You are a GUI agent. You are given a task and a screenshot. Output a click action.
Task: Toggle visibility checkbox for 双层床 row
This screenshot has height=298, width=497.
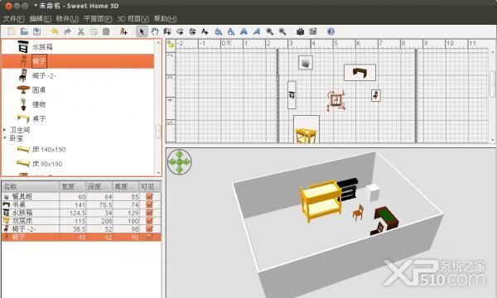(149, 221)
